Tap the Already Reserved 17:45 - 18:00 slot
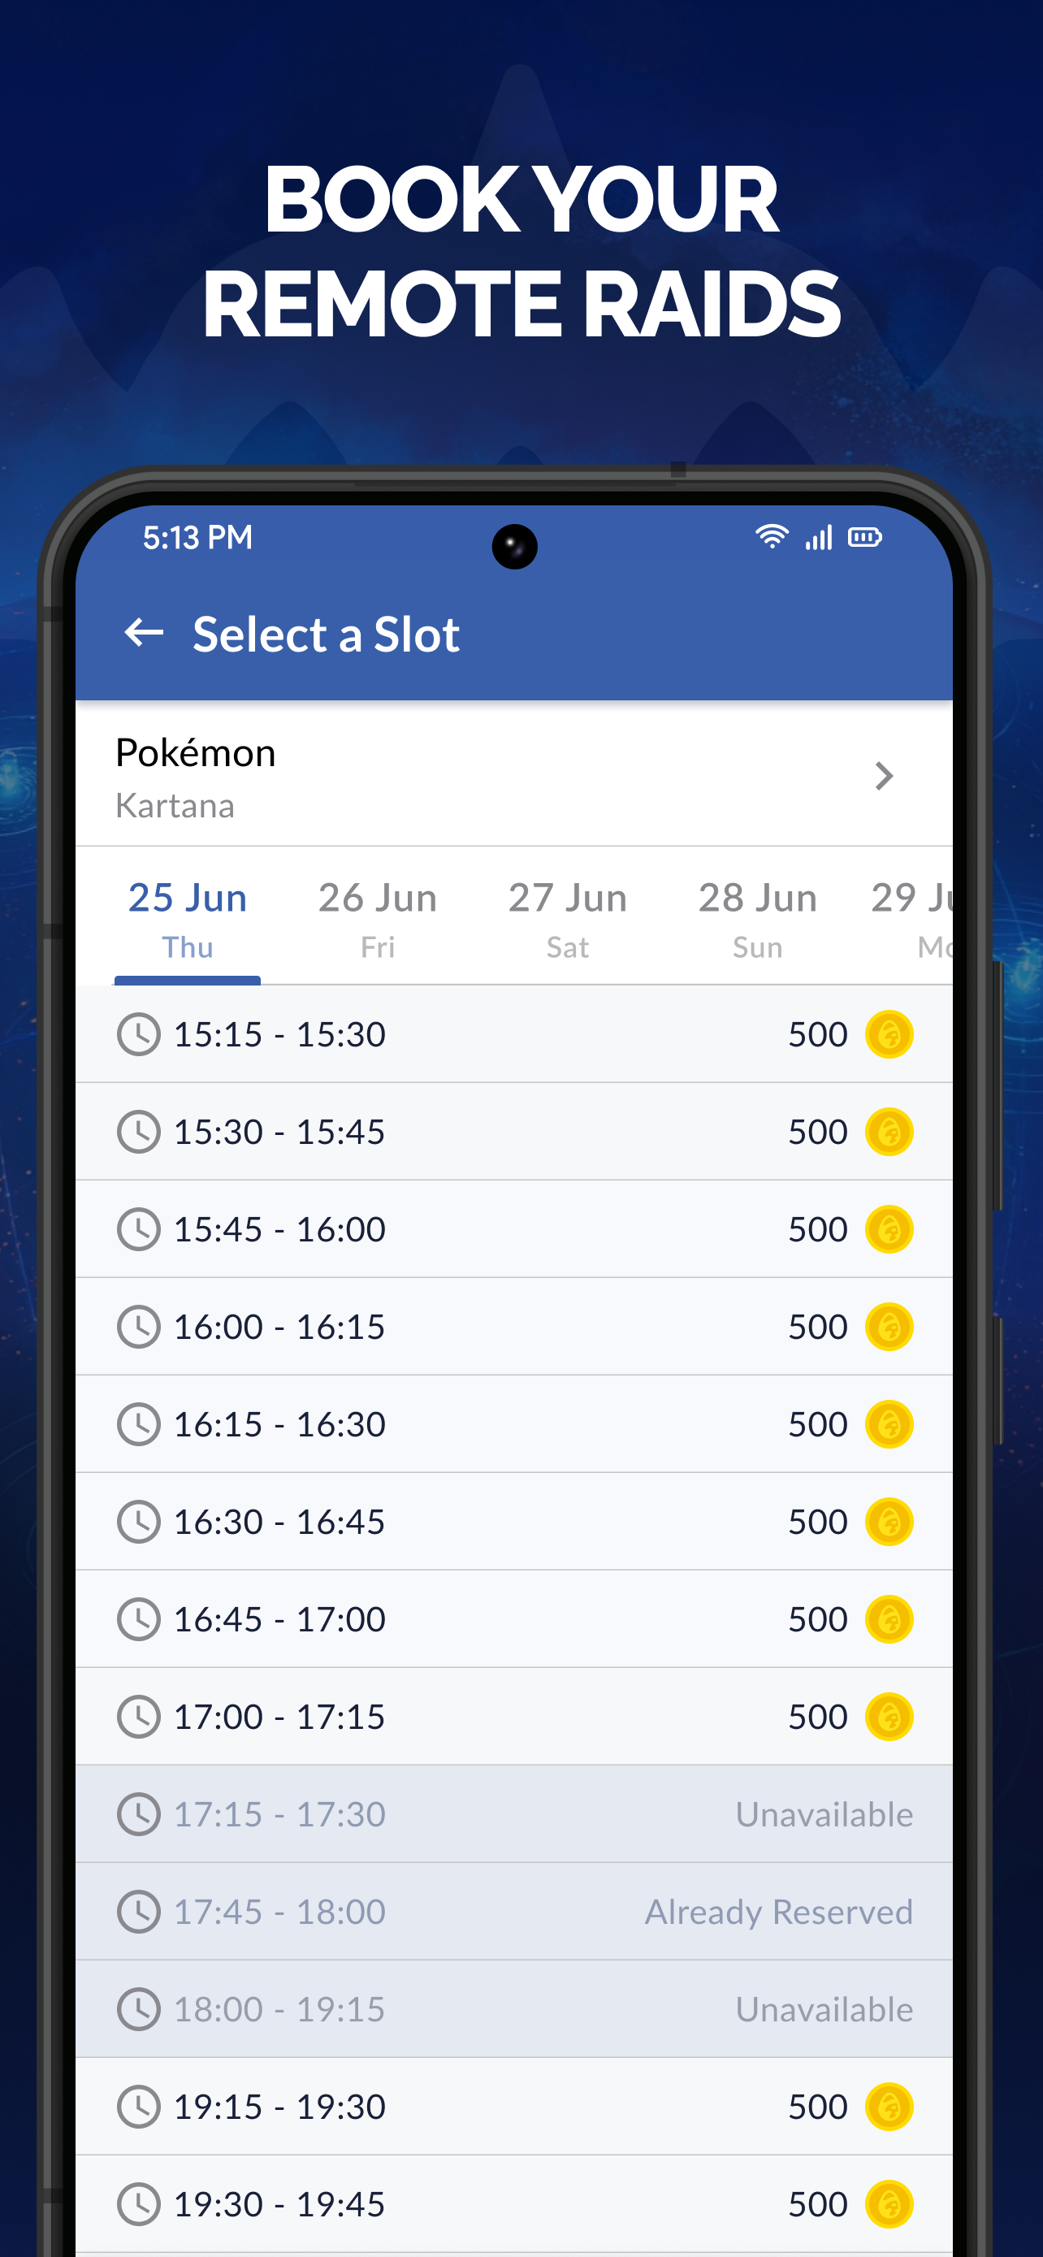The image size is (1043, 2257). pyautogui.click(x=514, y=1911)
